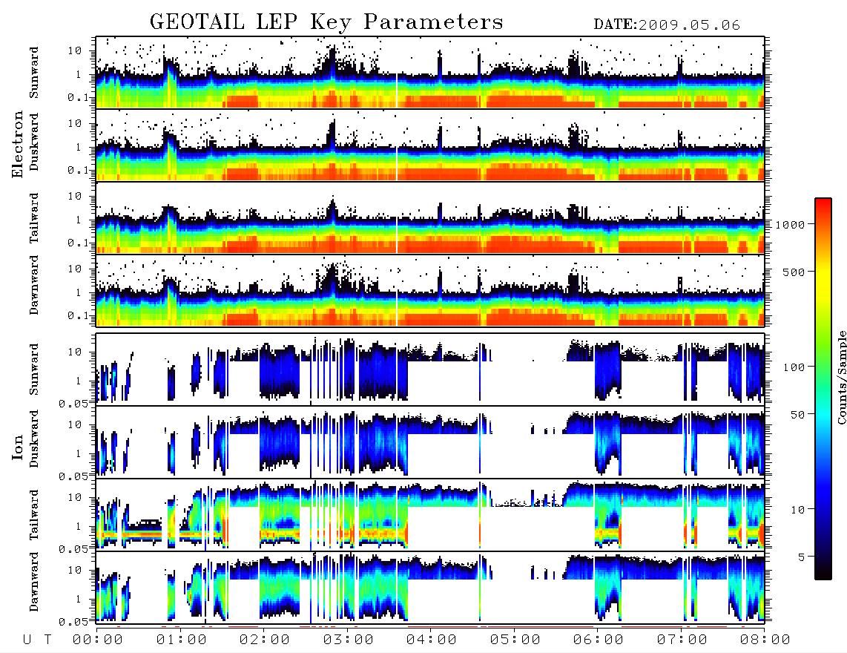Click the colorbar tick value 5
Image resolution: width=847 pixels, height=653 pixels.
click(802, 557)
